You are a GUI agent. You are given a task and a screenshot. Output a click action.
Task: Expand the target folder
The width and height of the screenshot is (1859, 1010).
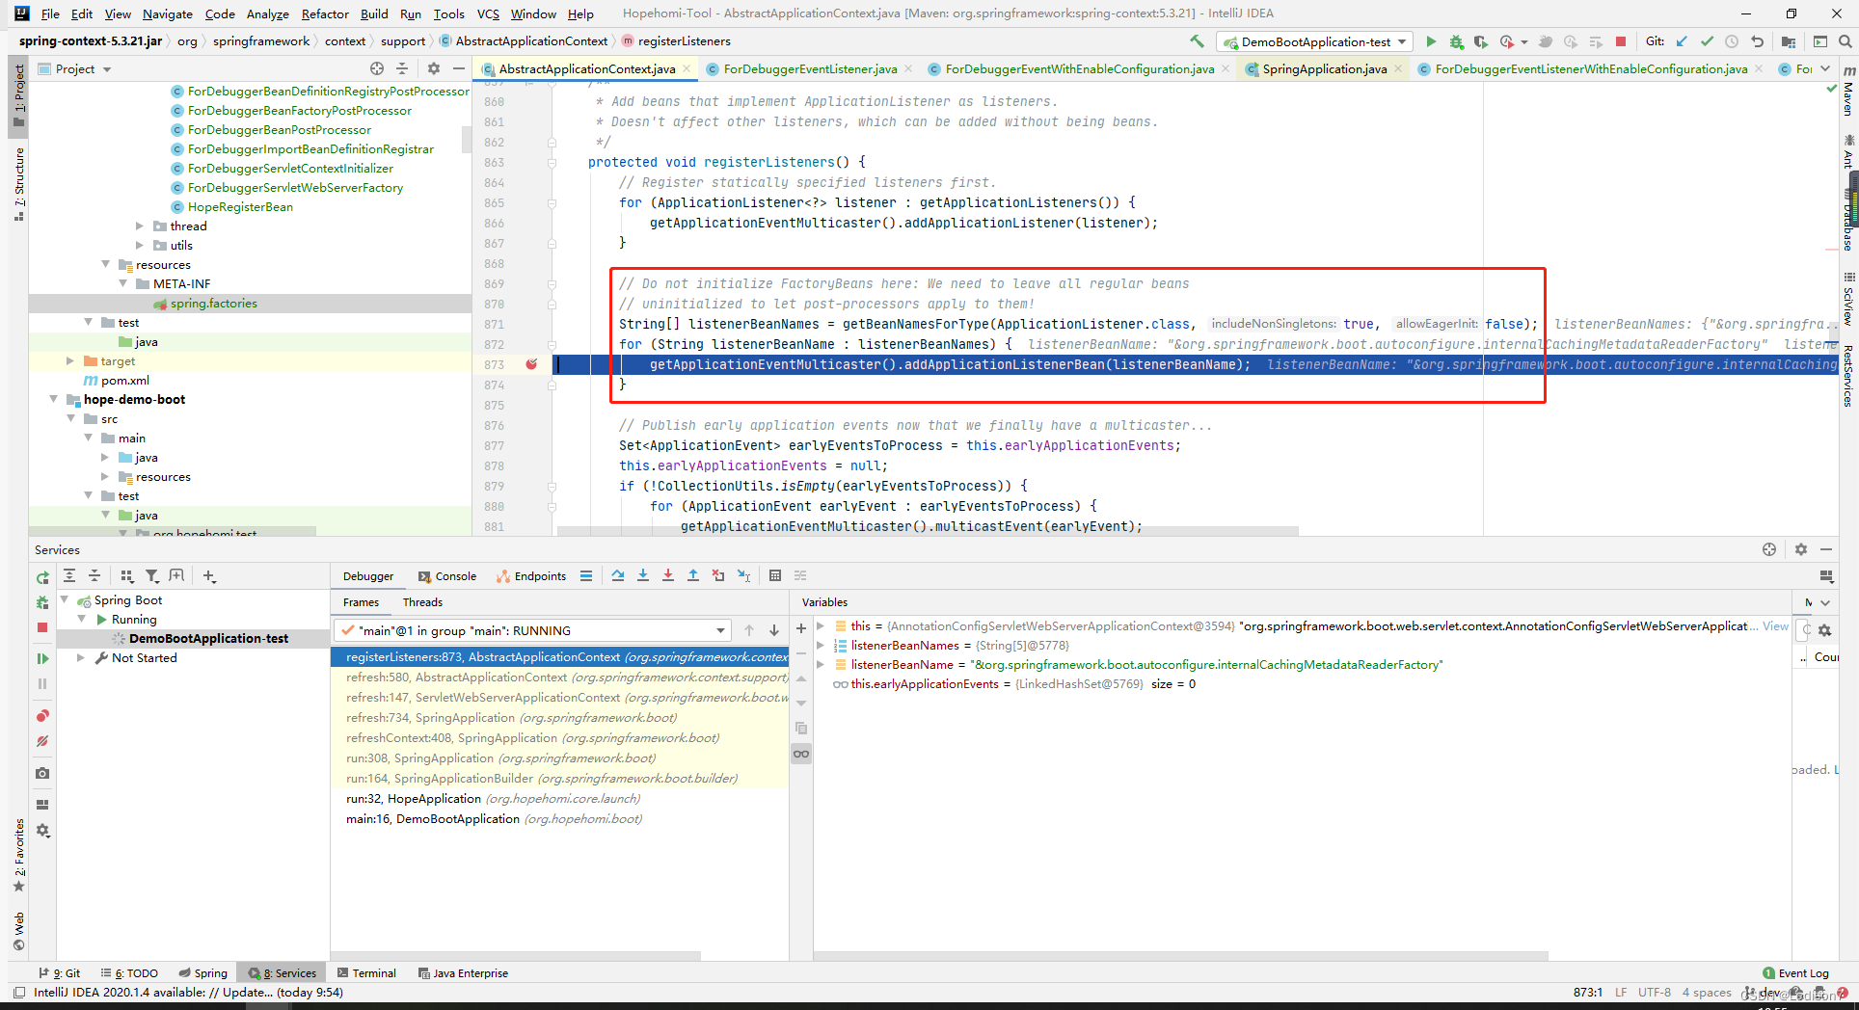[x=70, y=360]
